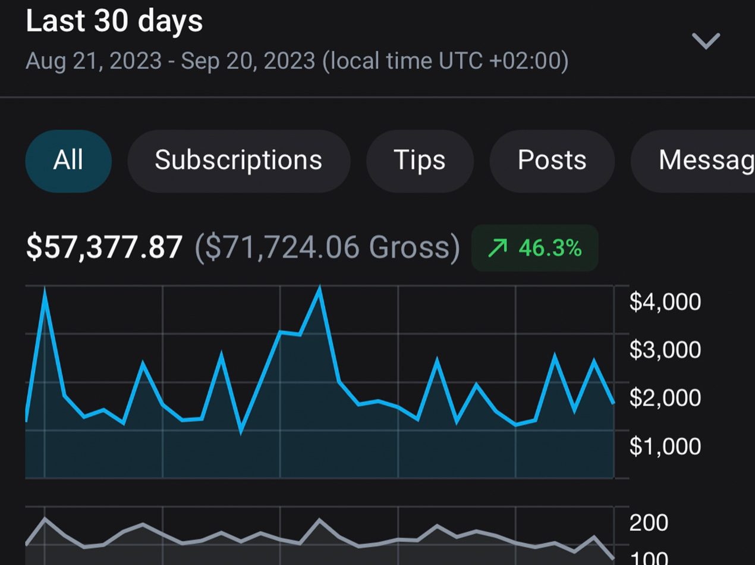Click the $57,377.87 net earnings total
The height and width of the screenshot is (565, 755).
point(104,247)
